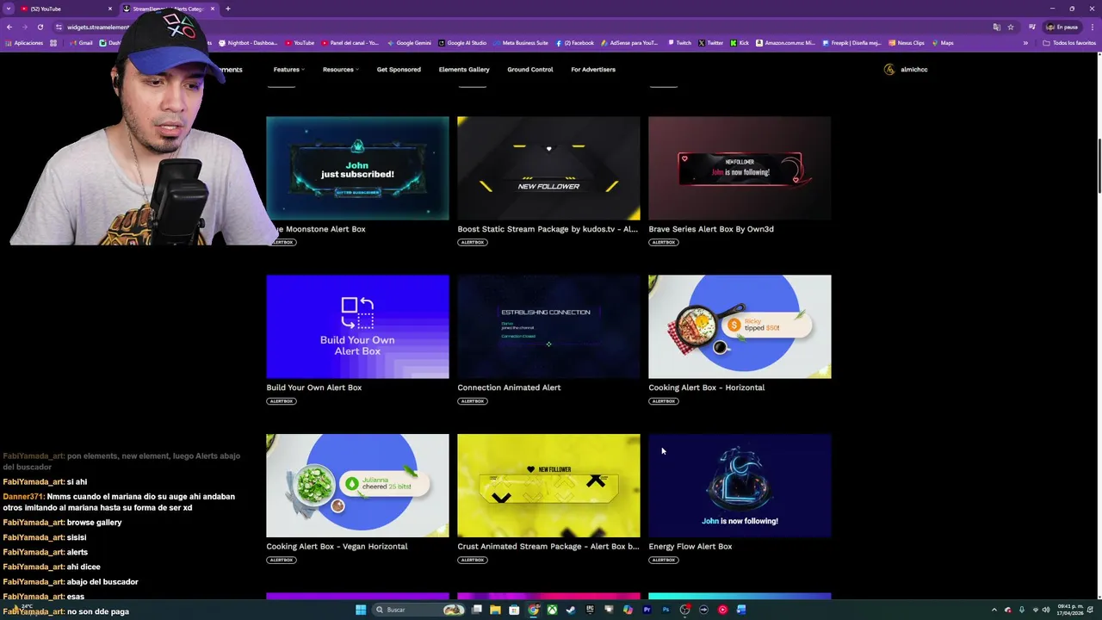This screenshot has height=620, width=1102.
Task: Open the Energy Flow Alert Box preview
Action: 740,486
